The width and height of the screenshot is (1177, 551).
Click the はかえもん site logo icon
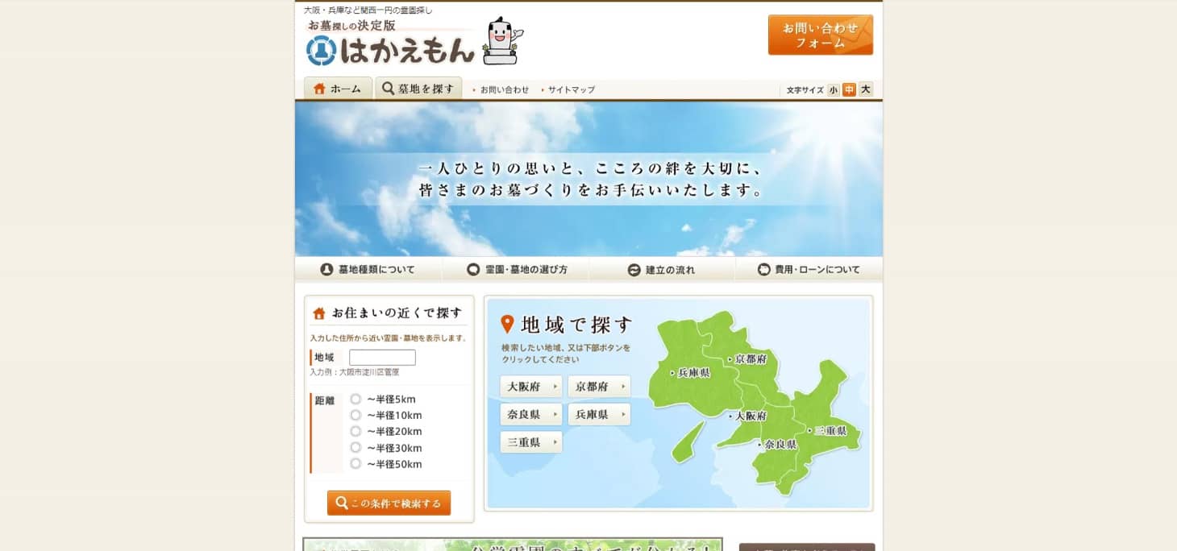coord(321,50)
